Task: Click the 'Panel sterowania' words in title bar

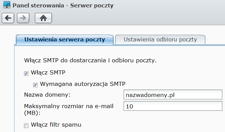Action: [38, 5]
